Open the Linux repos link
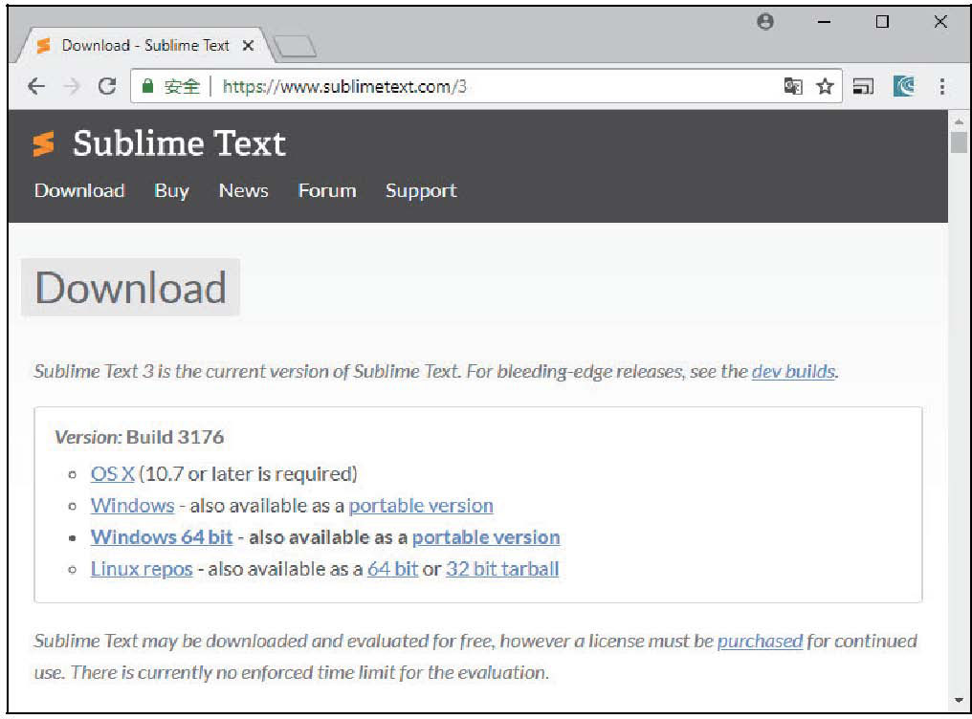The height and width of the screenshot is (719, 972). coord(142,569)
